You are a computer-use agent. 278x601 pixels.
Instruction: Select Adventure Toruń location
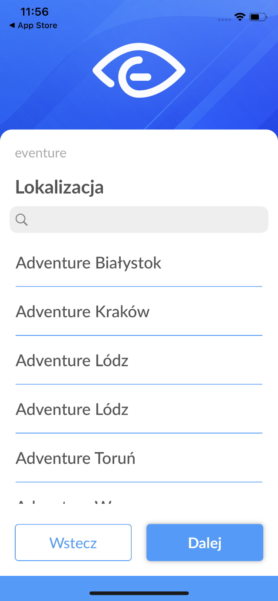[76, 458]
